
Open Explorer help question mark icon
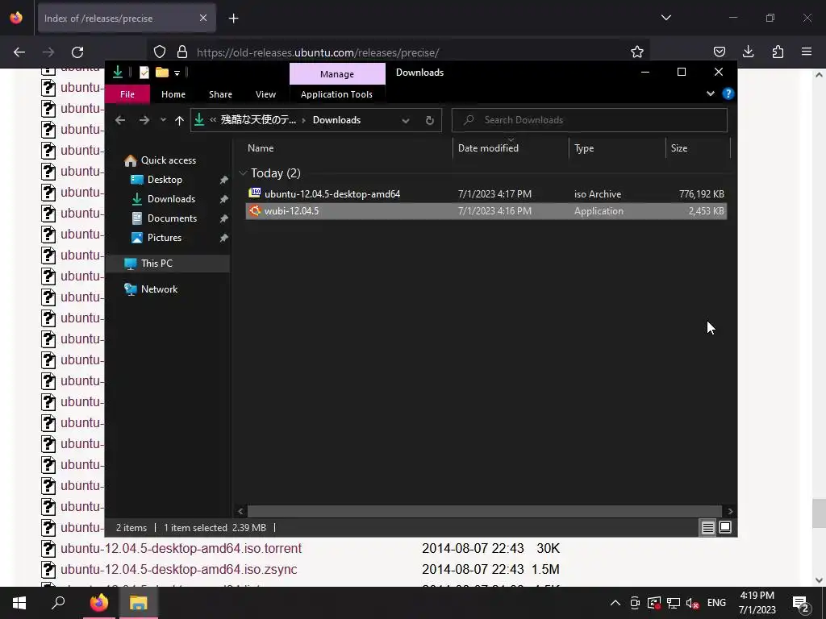coord(728,93)
